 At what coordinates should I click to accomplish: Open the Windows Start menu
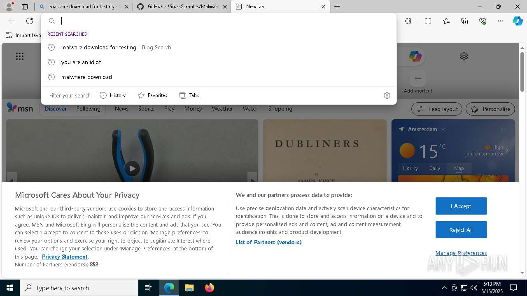tap(10, 288)
